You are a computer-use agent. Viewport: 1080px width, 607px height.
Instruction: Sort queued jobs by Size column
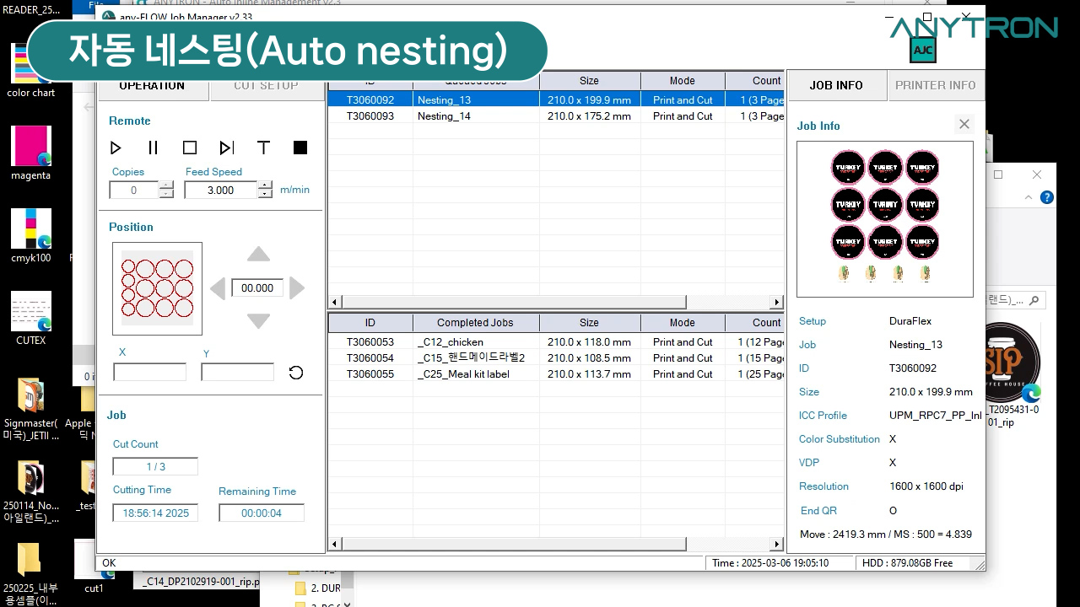pos(590,81)
